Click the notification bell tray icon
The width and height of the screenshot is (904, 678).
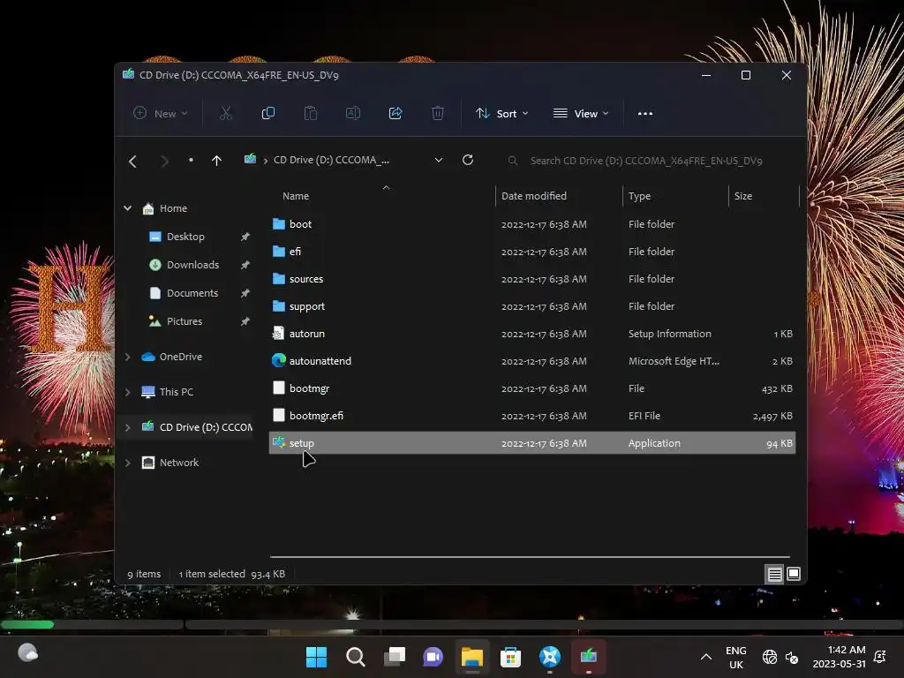point(880,657)
